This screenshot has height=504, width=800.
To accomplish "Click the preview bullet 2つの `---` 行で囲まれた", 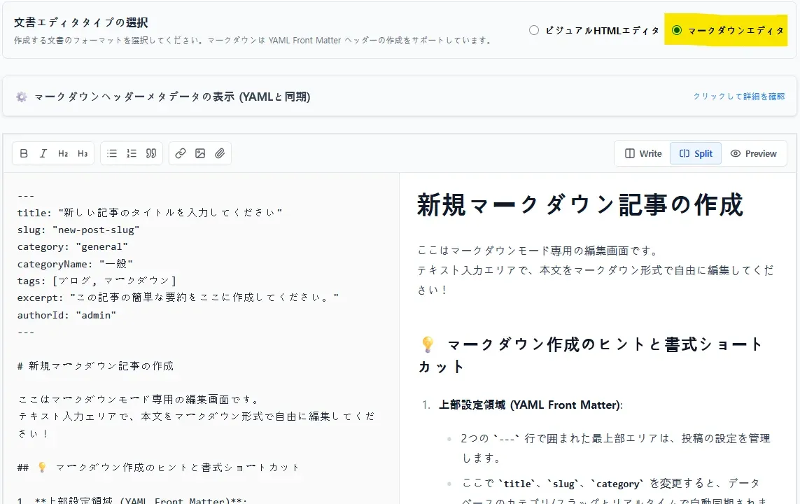I will coord(615,448).
